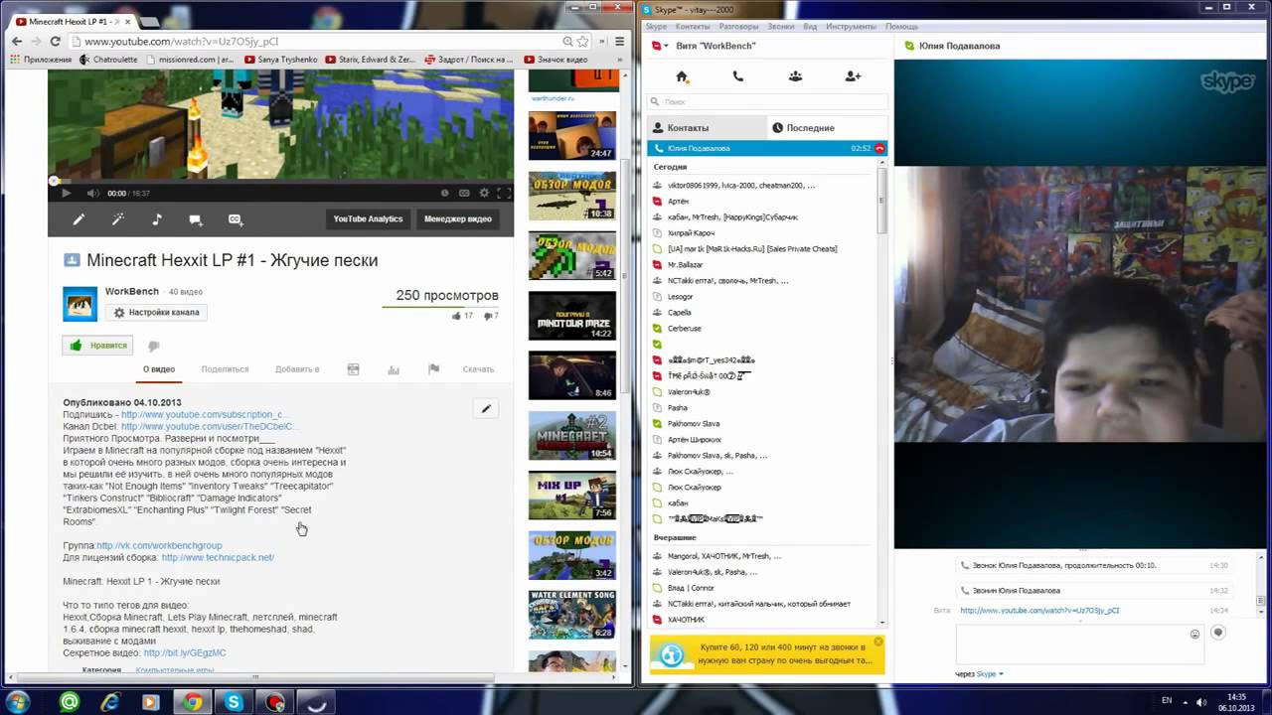1272x715 pixels.
Task: Switch to Skype from the taskbar
Action: click(234, 702)
